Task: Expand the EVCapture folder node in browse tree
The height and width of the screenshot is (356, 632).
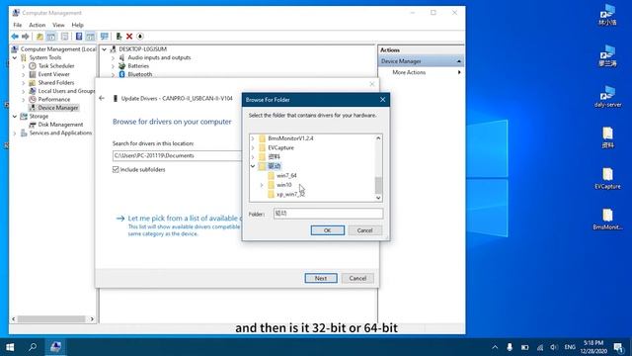Action: pos(253,147)
